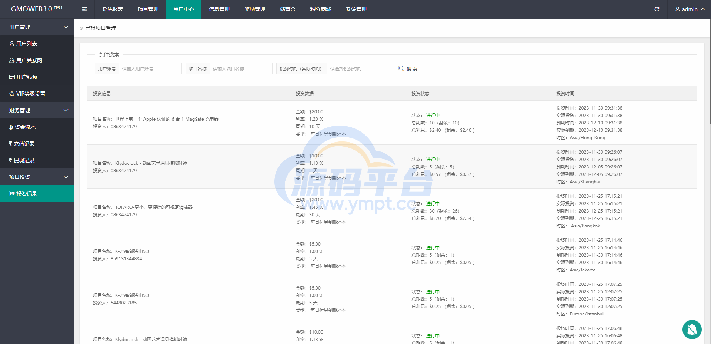
Task: Toggle the sidebar collapse hamburger icon
Action: [84, 9]
